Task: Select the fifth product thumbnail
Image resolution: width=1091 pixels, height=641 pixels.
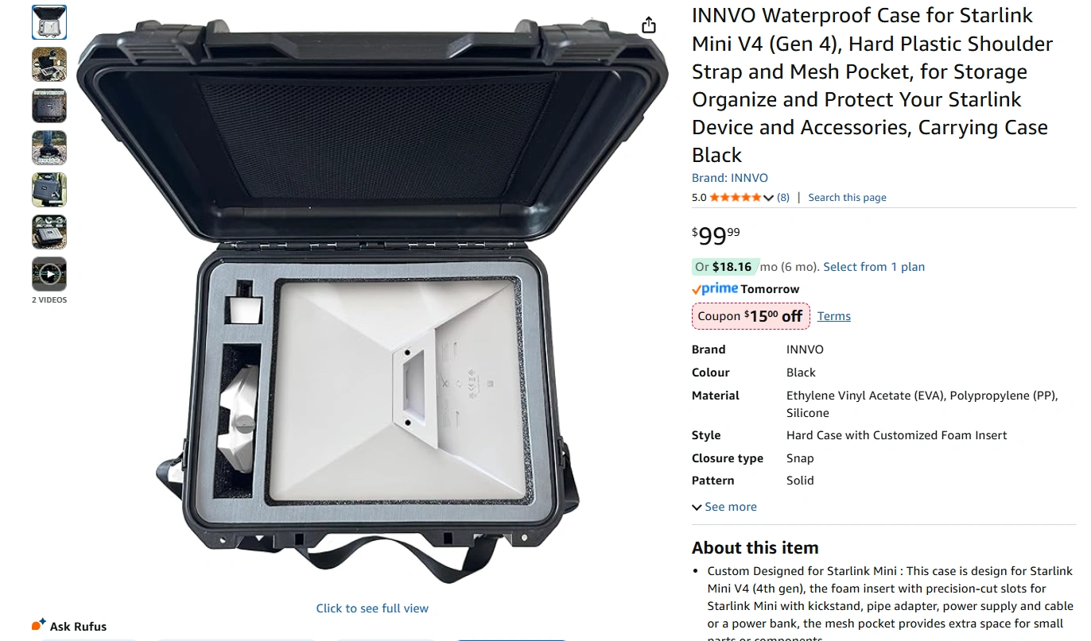Action: pos(49,190)
